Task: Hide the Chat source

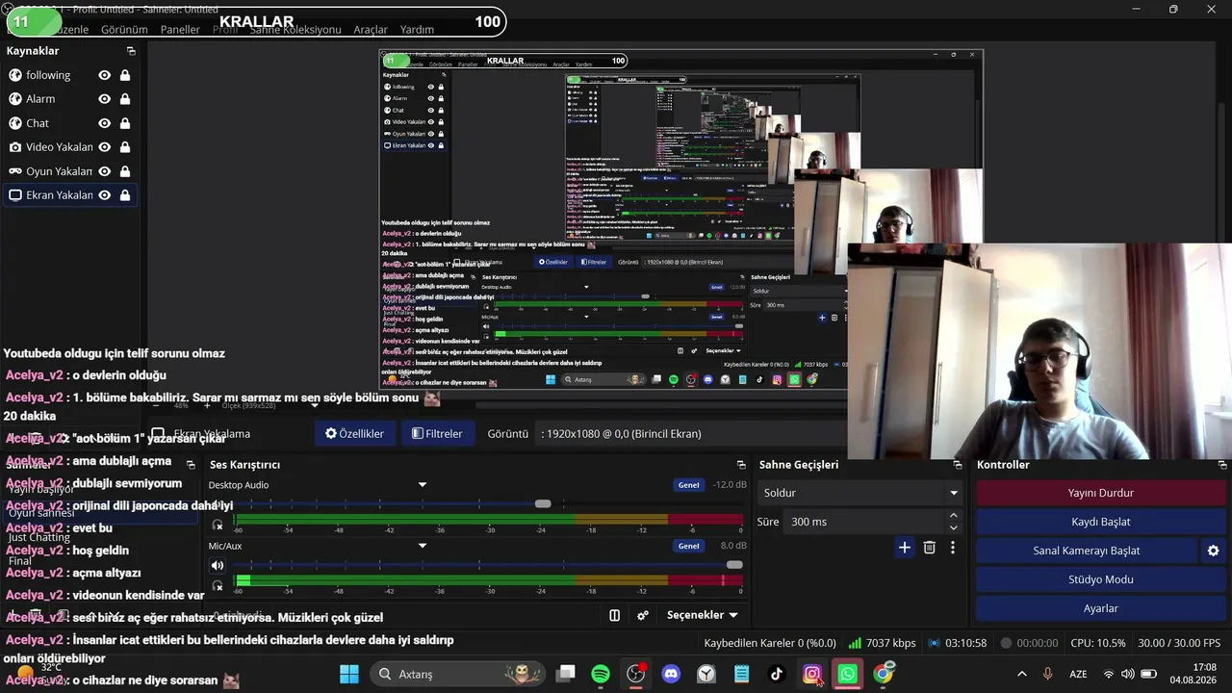Action: [x=104, y=123]
